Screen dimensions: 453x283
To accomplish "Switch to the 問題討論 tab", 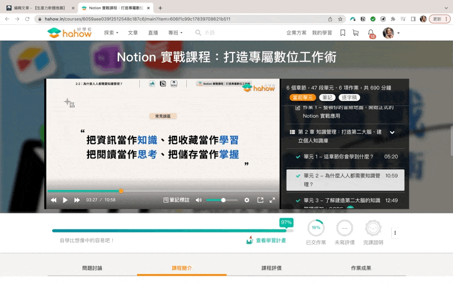I will click(92, 268).
